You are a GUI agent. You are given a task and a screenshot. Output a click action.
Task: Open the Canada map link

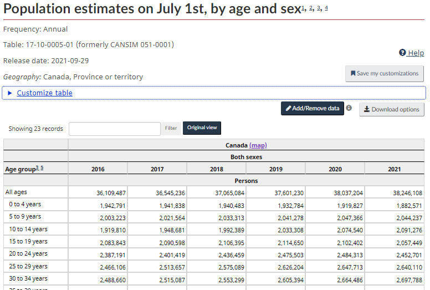(258, 145)
